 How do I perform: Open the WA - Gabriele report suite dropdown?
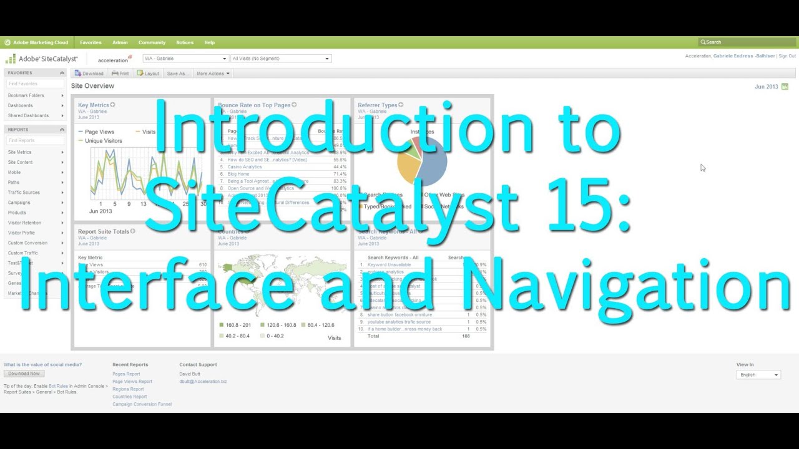click(x=185, y=59)
